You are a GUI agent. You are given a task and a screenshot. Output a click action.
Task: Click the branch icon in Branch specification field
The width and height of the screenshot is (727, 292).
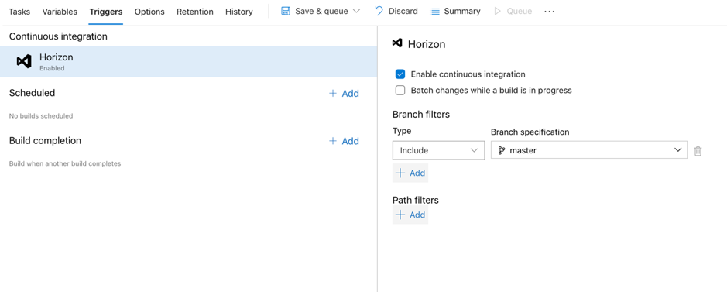pyautogui.click(x=502, y=150)
